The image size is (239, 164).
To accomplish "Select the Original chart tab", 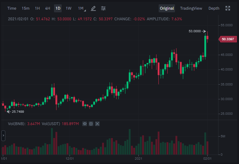I will point(167,8).
